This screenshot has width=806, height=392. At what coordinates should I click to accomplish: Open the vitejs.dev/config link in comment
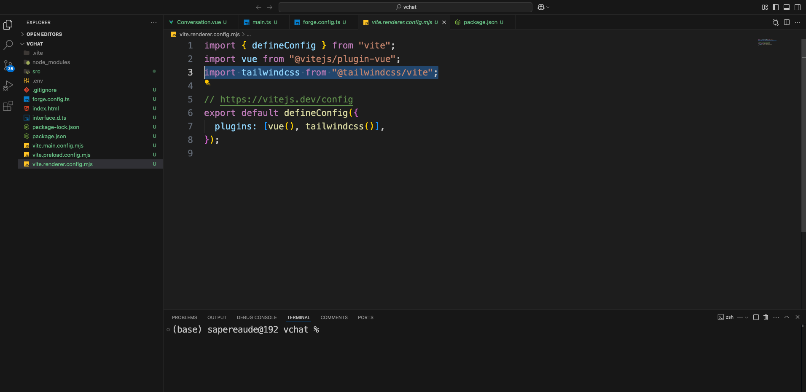286,99
